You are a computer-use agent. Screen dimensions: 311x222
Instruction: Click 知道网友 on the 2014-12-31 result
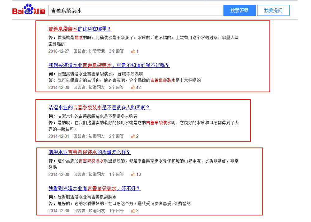96,136
